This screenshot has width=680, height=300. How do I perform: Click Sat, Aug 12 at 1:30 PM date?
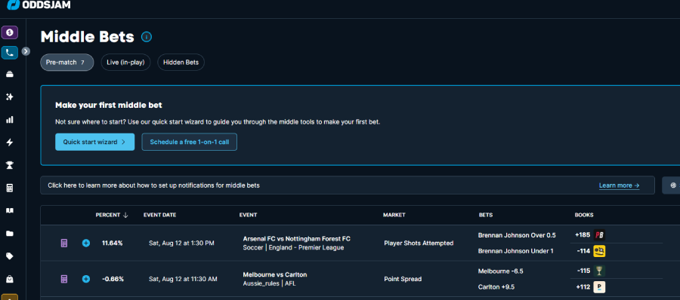click(x=181, y=243)
